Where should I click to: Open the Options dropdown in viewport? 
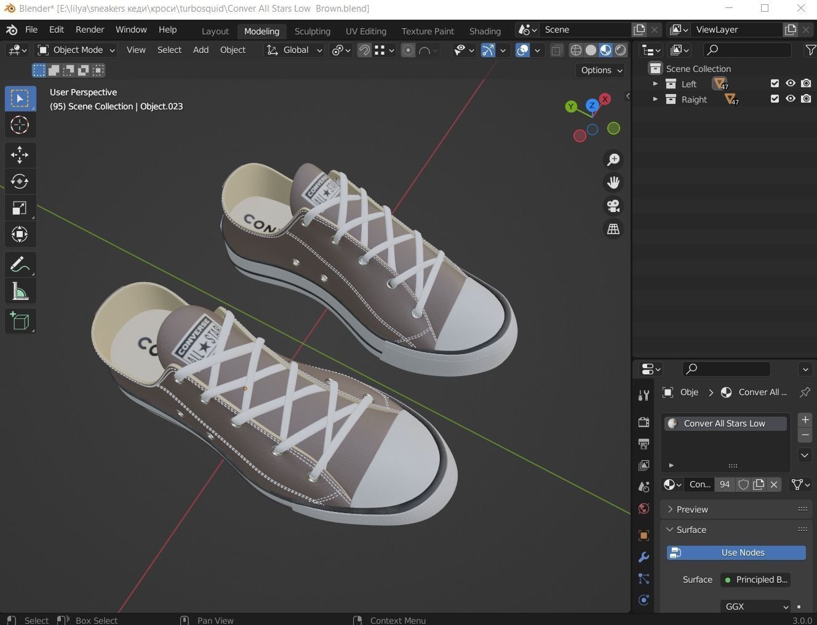coord(601,70)
